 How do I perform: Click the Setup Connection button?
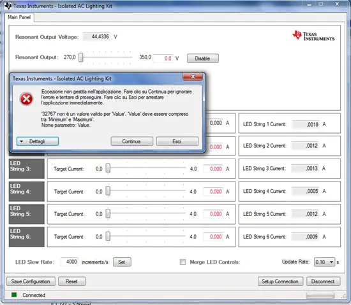[x=281, y=281]
